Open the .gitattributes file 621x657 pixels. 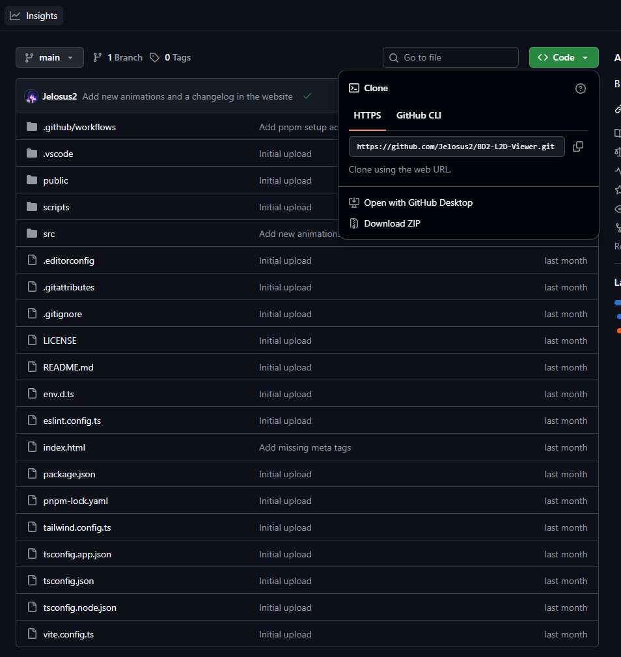(x=68, y=287)
